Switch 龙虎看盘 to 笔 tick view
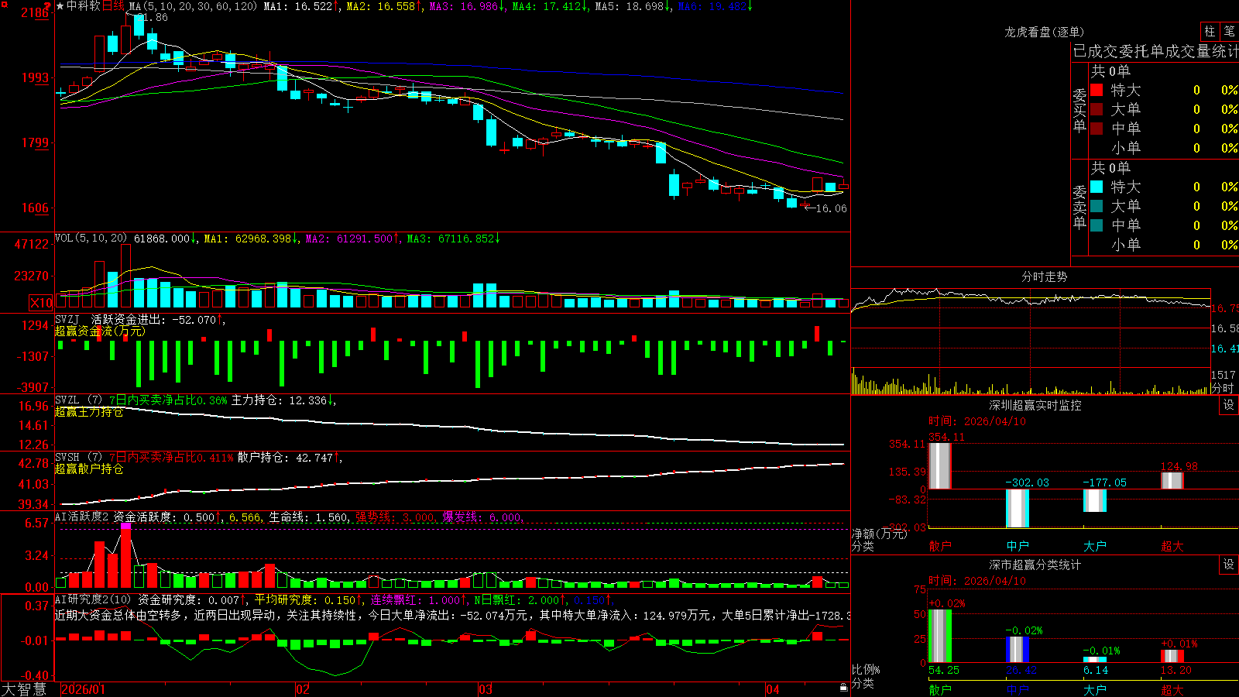The image size is (1239, 697). click(1229, 31)
